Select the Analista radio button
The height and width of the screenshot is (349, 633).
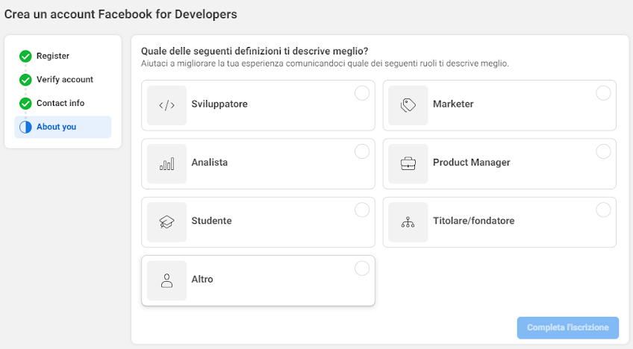(x=362, y=151)
